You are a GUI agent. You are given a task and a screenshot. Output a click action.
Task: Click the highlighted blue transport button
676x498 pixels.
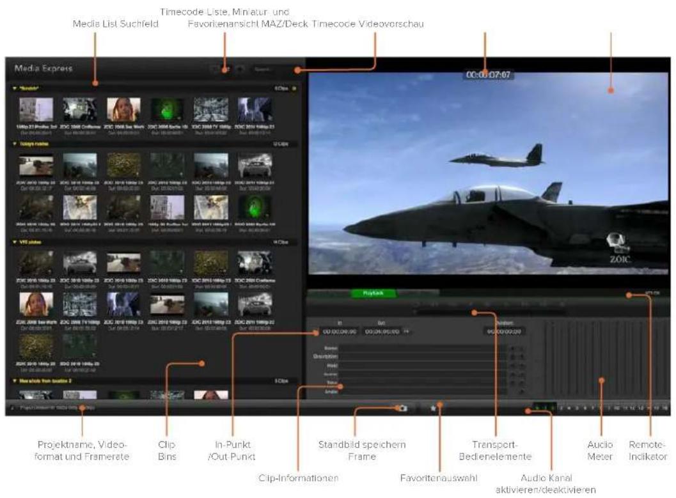471,304
